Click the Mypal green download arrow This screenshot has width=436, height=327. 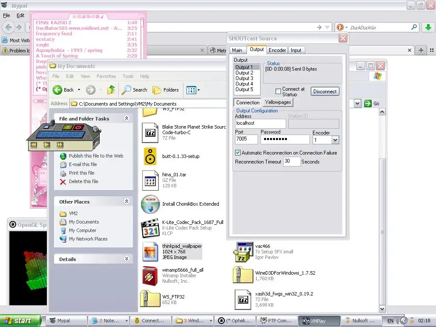(x=428, y=27)
